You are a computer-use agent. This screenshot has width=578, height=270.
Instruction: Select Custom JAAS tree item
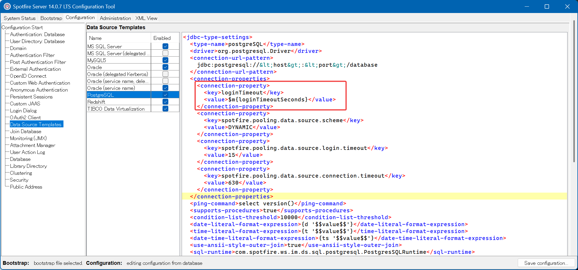pos(25,104)
